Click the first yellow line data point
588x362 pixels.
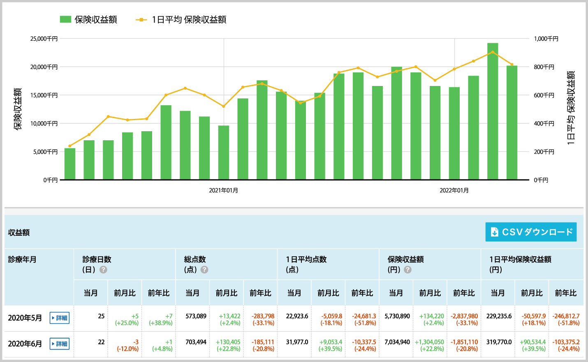point(70,146)
